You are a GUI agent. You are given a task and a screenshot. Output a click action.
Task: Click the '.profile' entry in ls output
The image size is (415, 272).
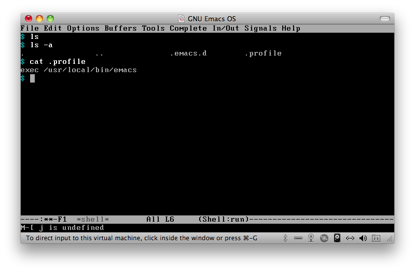coord(263,53)
